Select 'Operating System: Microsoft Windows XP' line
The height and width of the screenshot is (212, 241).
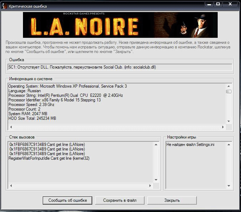coord(67,86)
